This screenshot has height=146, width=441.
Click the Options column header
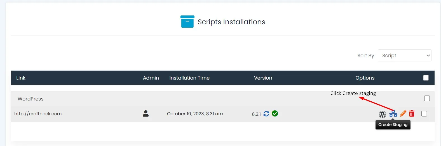365,78
